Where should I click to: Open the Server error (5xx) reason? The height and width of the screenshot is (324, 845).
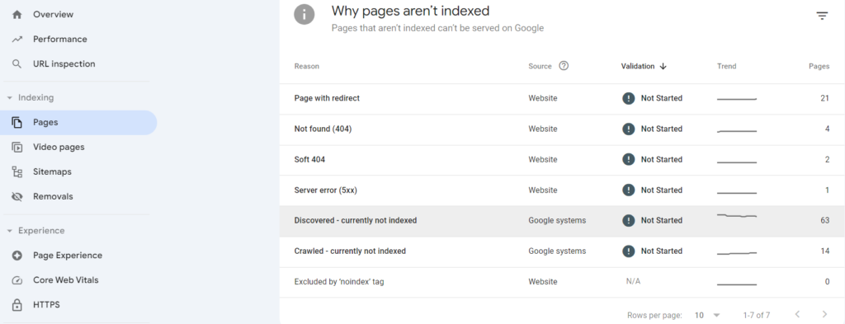325,190
